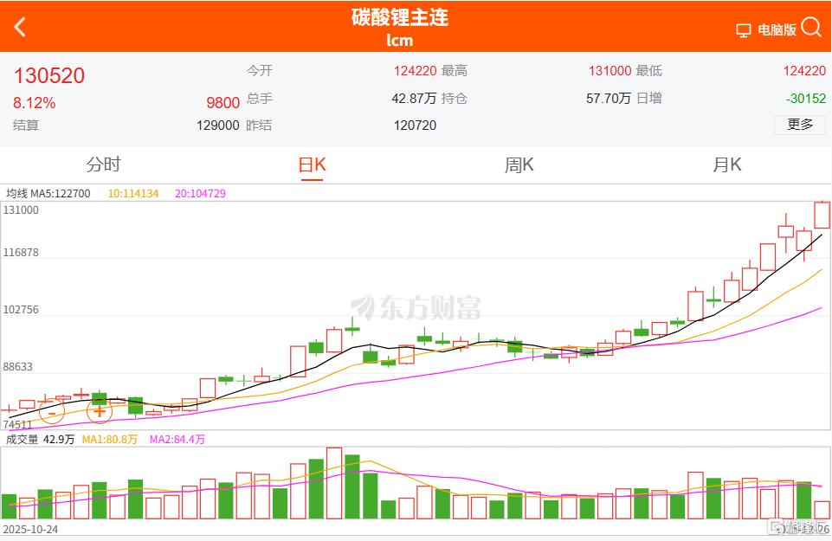Open search with the magnifier icon
The width and height of the screenshot is (832, 541).
click(x=810, y=27)
